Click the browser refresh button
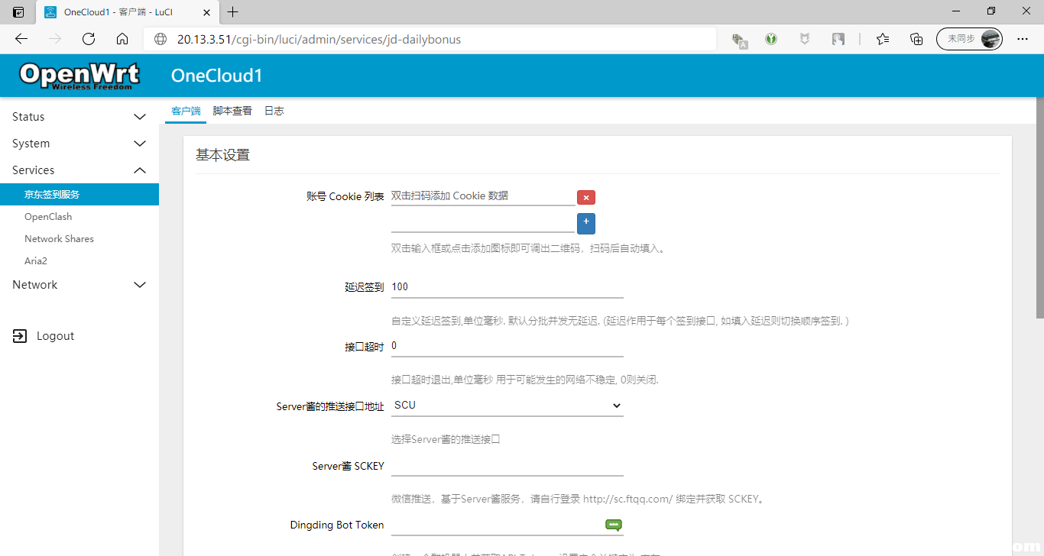The height and width of the screenshot is (556, 1044). (x=89, y=39)
